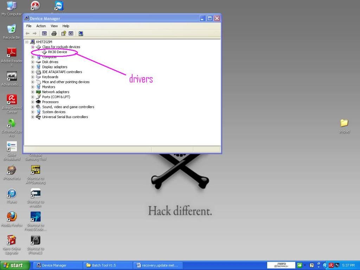Open the Help menu
360x270 pixels.
pyautogui.click(x=66, y=26)
